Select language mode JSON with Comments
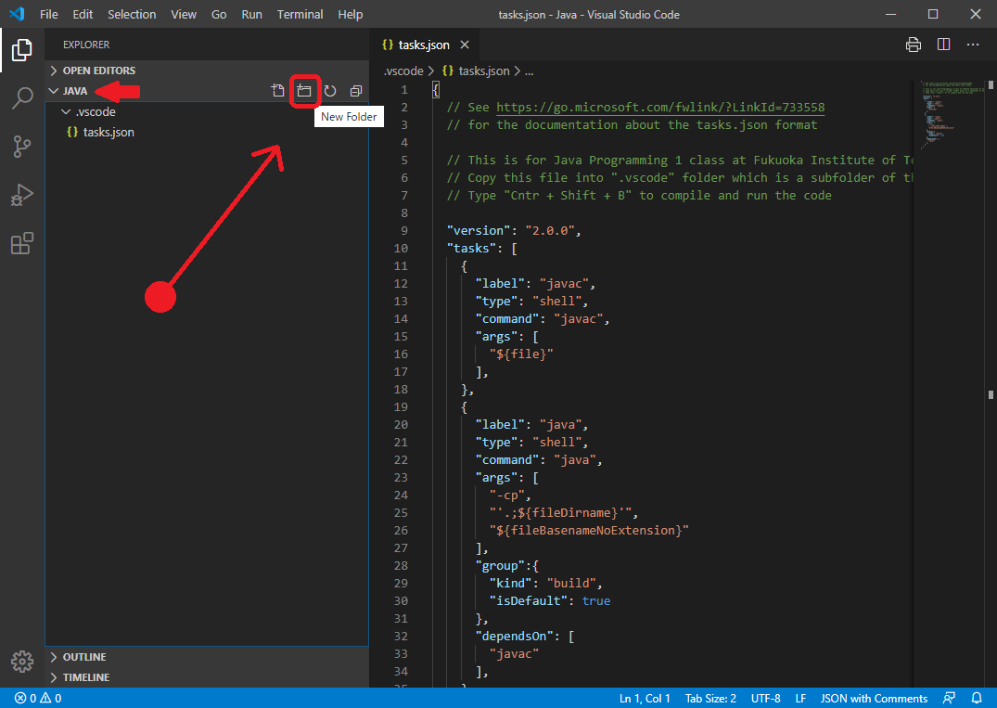Image resolution: width=997 pixels, height=708 pixels. click(x=874, y=698)
